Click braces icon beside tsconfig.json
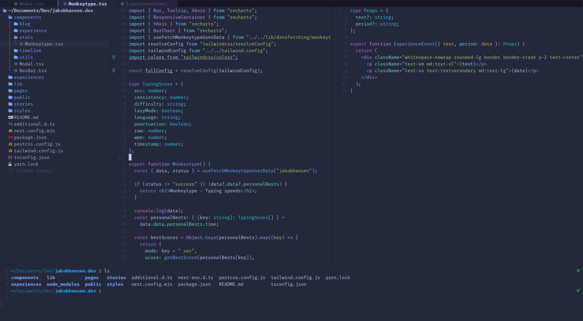The image size is (583, 321). (10, 157)
